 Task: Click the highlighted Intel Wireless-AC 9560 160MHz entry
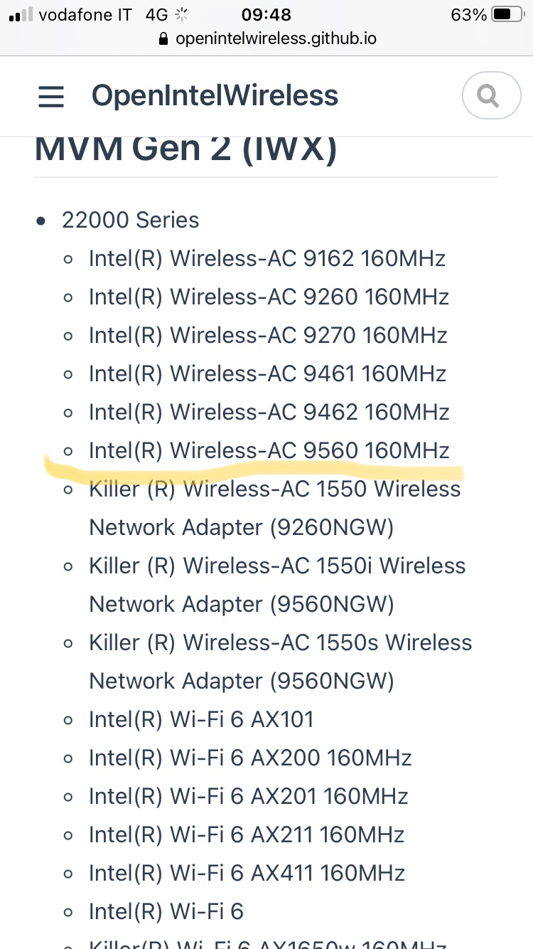tap(269, 450)
